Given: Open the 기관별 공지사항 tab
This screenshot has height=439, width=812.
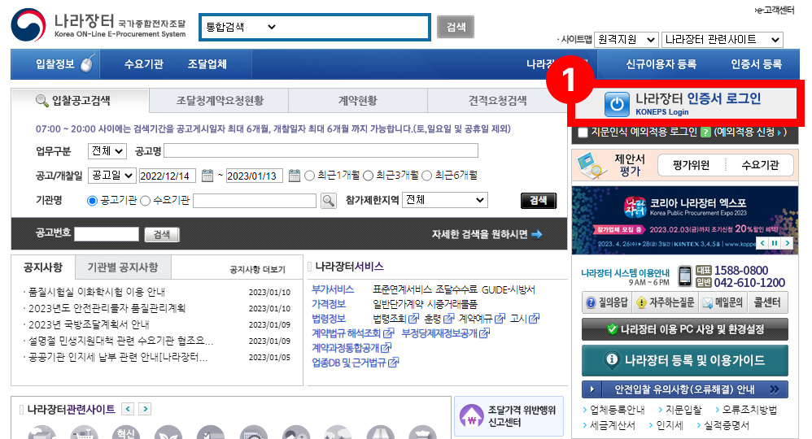Looking at the screenshot, I should point(122,267).
